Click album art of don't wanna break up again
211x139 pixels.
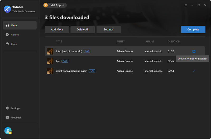pos(50,71)
